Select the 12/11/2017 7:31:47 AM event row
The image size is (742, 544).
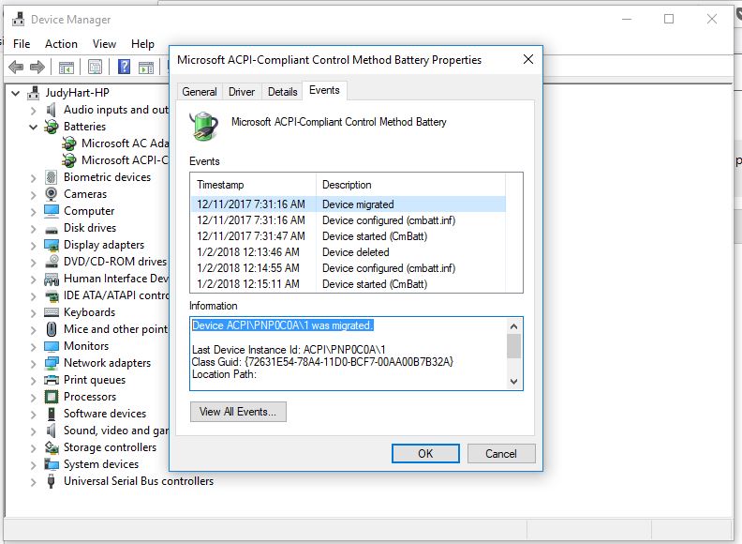pyautogui.click(x=349, y=236)
